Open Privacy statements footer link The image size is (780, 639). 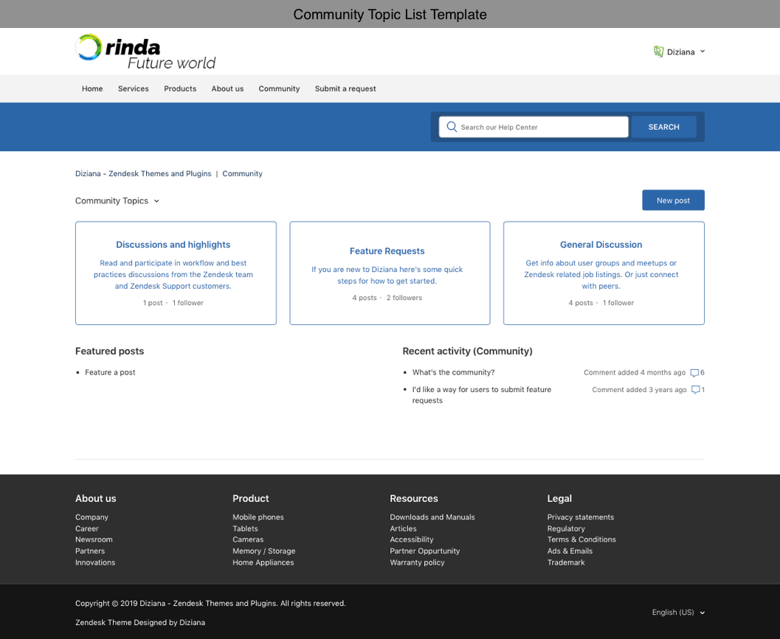(580, 517)
